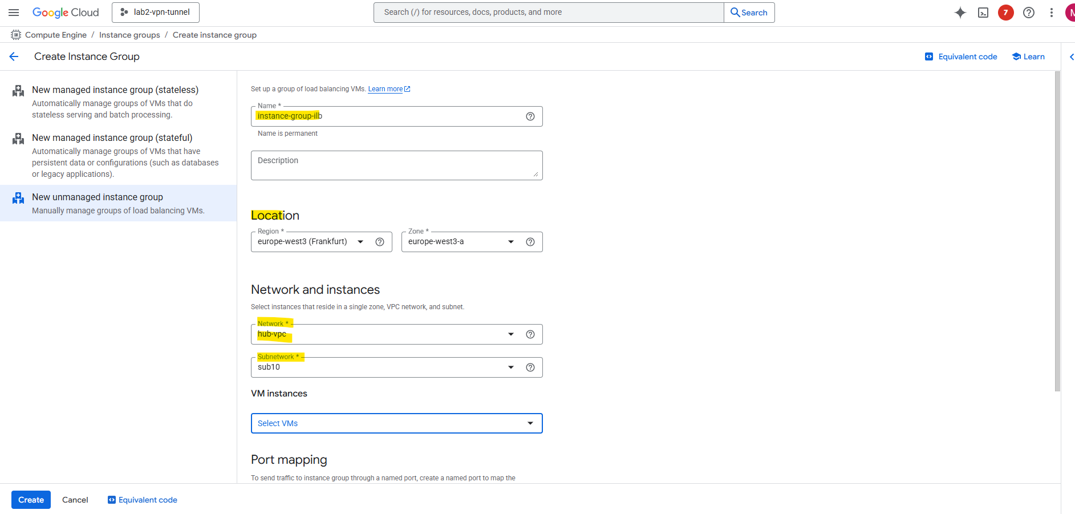The height and width of the screenshot is (514, 1075).
Task: Open the Select VMs dropdown
Action: coord(396,423)
